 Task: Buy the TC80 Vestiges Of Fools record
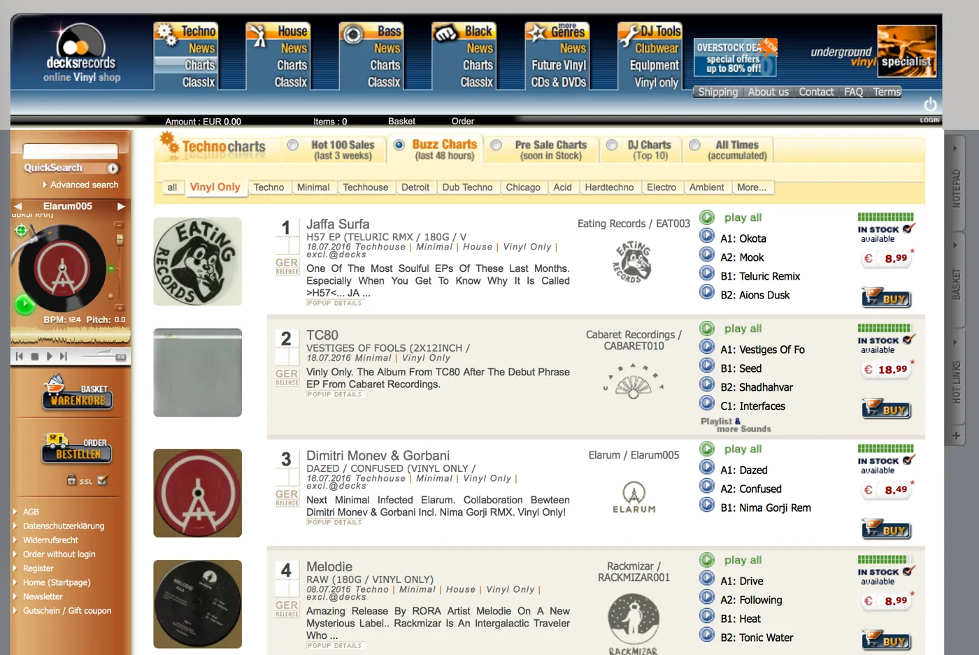click(886, 409)
